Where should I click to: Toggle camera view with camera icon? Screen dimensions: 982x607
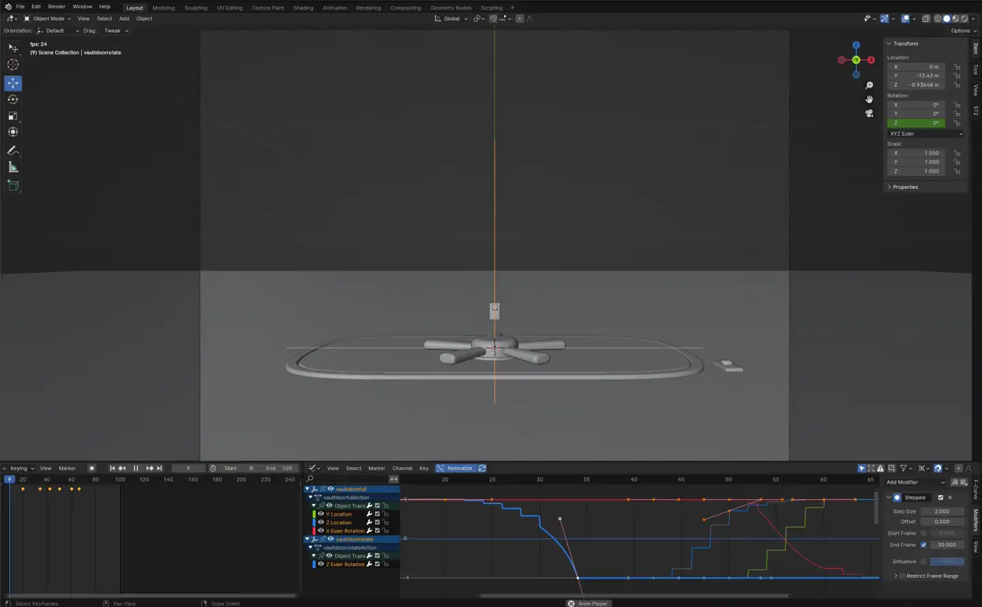[869, 113]
